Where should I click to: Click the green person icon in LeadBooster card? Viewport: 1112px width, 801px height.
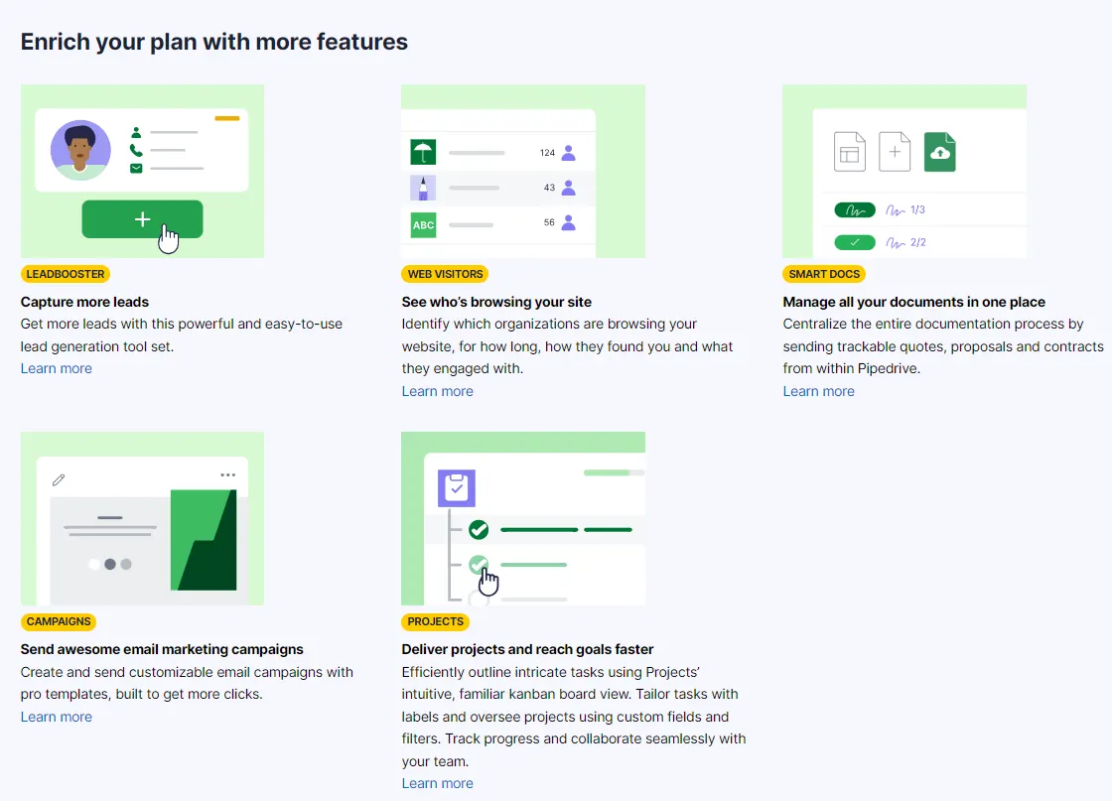point(136,133)
